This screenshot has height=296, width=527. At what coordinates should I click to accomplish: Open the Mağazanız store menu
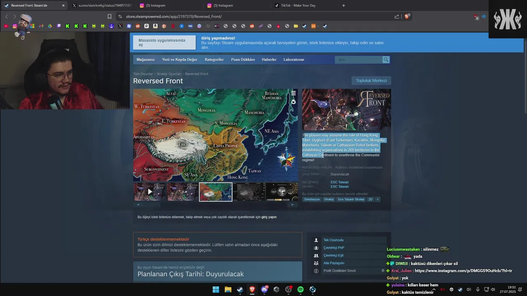146,60
